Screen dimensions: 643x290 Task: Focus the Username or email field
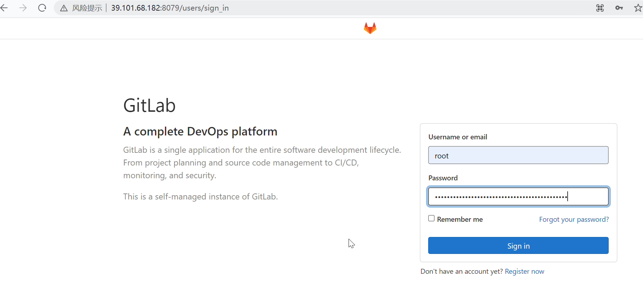[x=518, y=155]
